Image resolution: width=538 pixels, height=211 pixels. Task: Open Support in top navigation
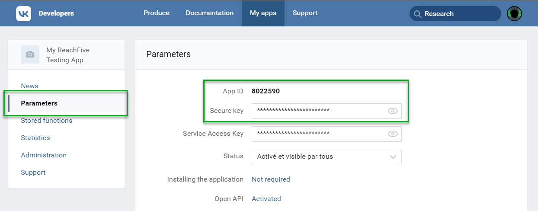[x=305, y=13]
